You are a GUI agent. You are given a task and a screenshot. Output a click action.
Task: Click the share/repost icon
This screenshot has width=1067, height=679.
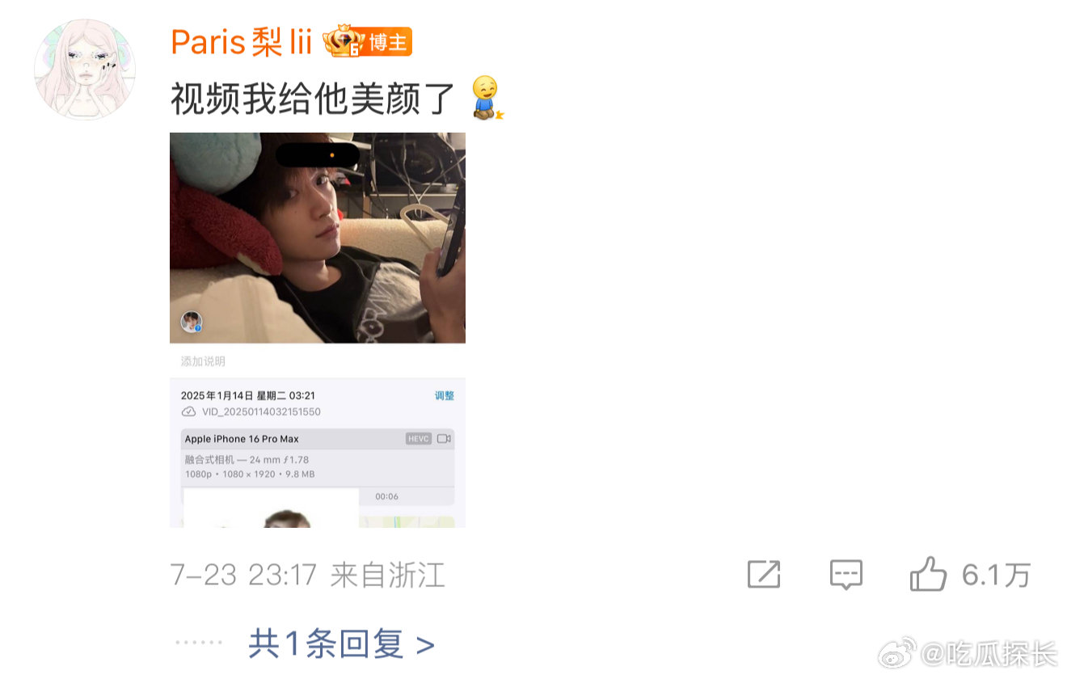[x=763, y=575]
